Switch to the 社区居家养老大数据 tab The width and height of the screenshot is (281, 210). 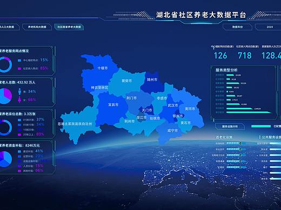point(69,27)
